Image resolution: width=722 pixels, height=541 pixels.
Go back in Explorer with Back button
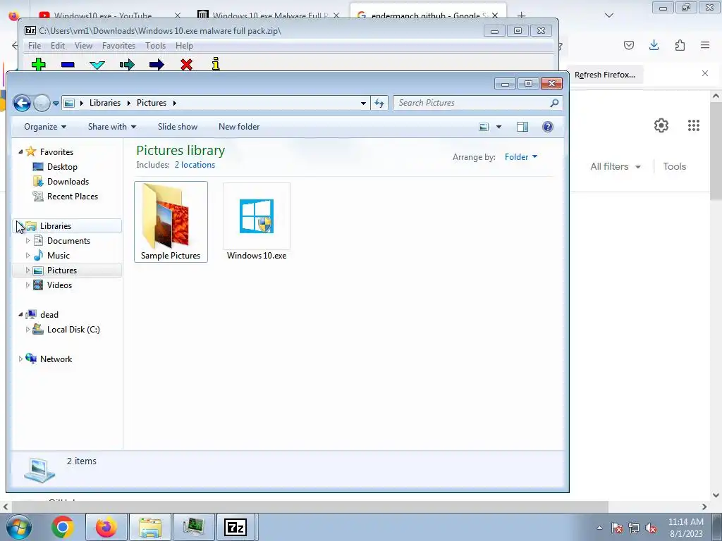(22, 103)
